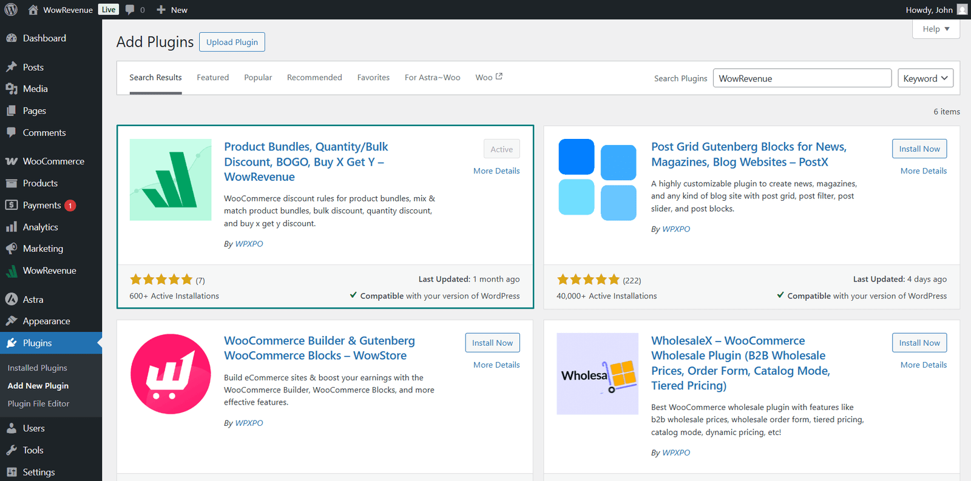
Task: Click WPXPO author link under PostX
Action: point(676,229)
